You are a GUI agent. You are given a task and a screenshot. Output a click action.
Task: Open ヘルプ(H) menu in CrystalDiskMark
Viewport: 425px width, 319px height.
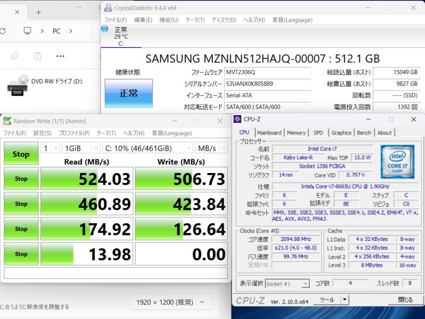(x=134, y=133)
